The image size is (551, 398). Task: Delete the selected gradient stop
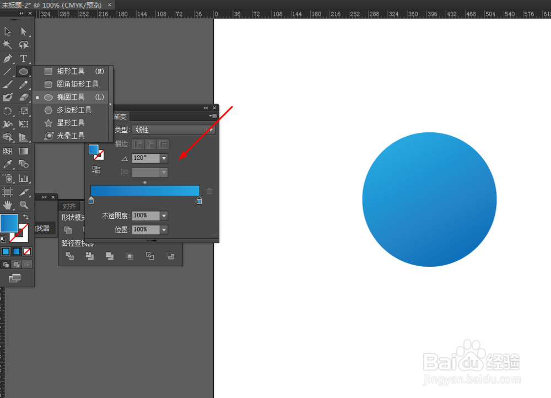[209, 191]
